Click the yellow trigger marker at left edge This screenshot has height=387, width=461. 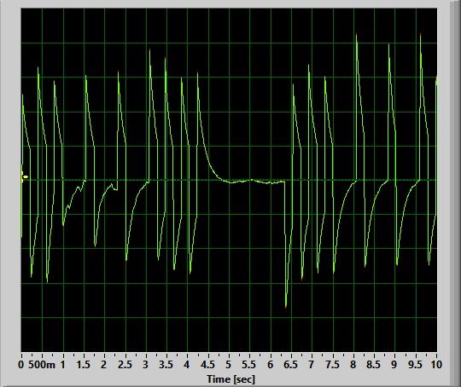click(x=25, y=176)
